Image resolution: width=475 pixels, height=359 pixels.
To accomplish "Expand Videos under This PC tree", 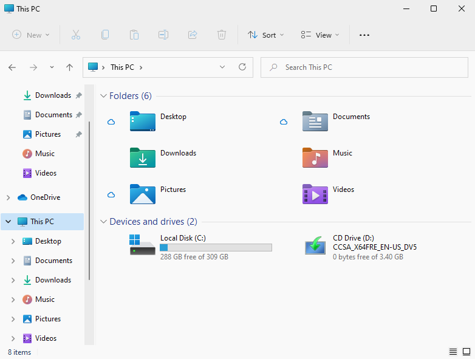I will 13,338.
